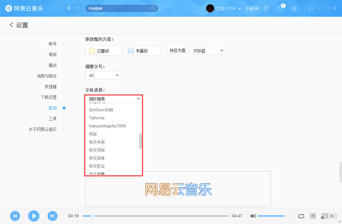Open 关于网易云音乐 section

pos(43,129)
